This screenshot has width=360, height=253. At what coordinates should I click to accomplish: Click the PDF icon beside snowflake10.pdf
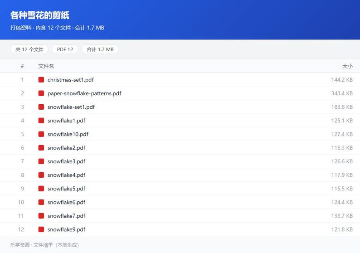point(41,134)
